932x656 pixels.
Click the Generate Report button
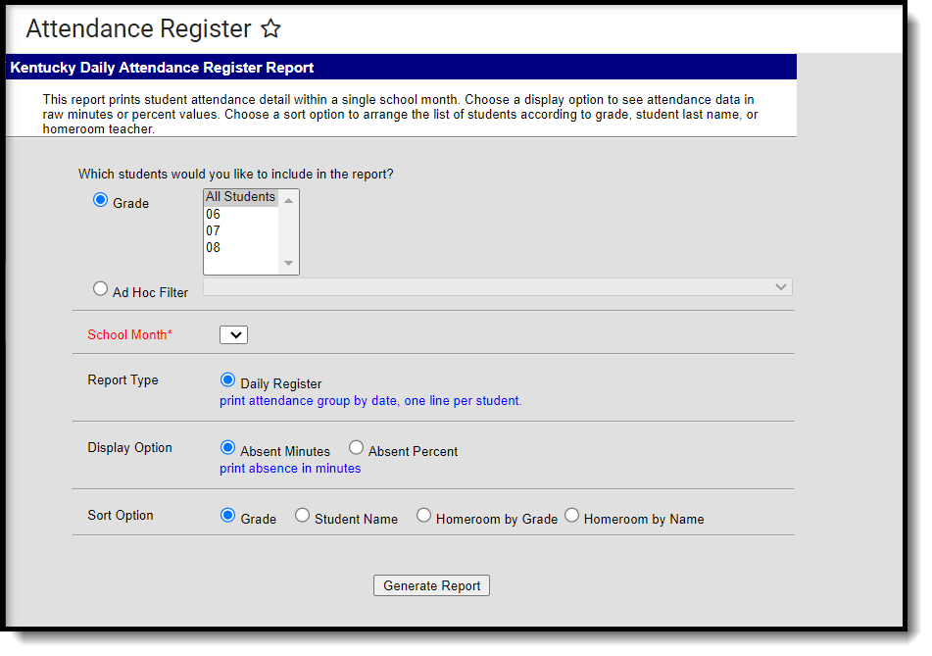pyautogui.click(x=431, y=585)
